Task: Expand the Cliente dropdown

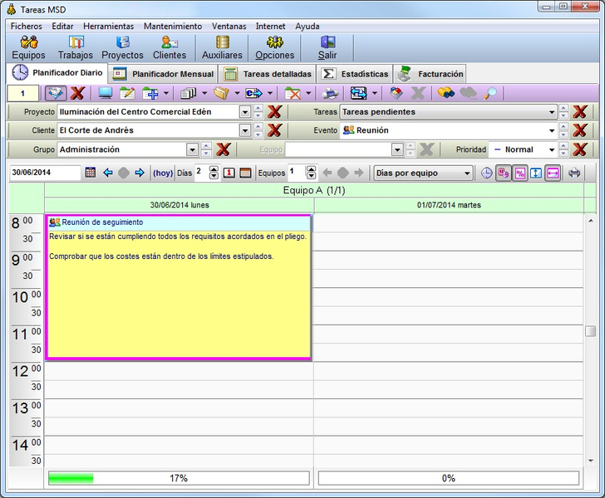Action: coord(245,130)
